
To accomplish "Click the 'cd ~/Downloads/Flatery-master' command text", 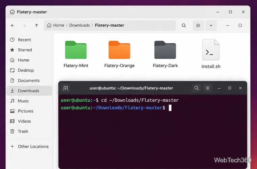I will coord(140,100).
